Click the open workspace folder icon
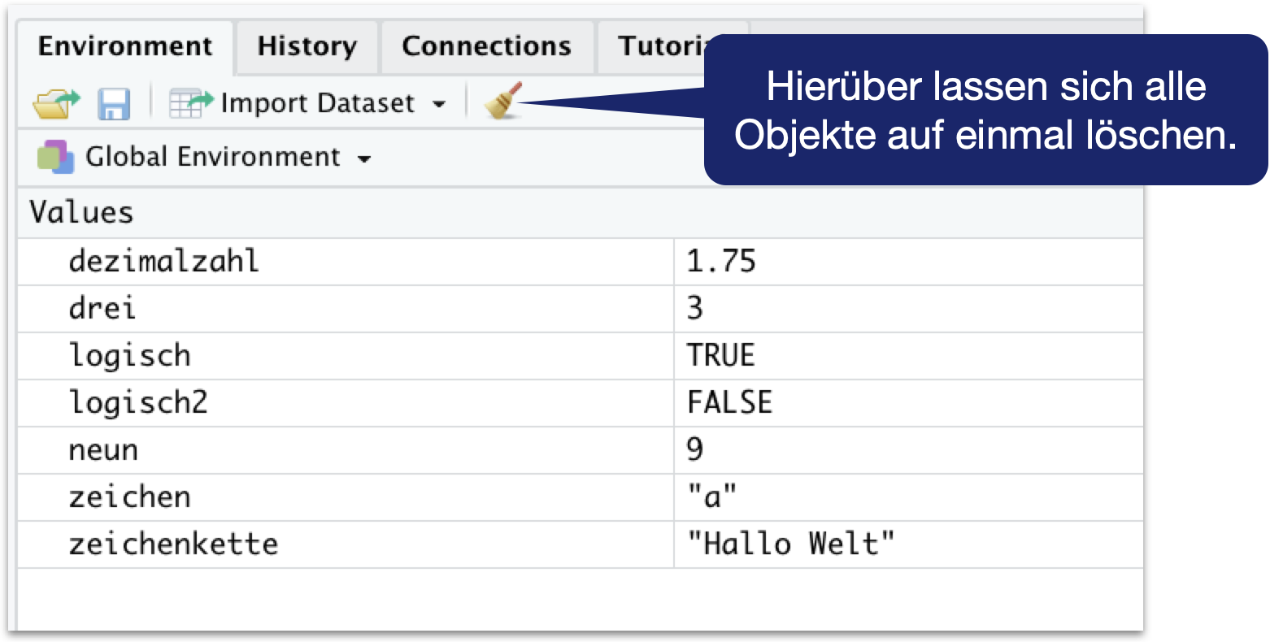 pyautogui.click(x=56, y=103)
